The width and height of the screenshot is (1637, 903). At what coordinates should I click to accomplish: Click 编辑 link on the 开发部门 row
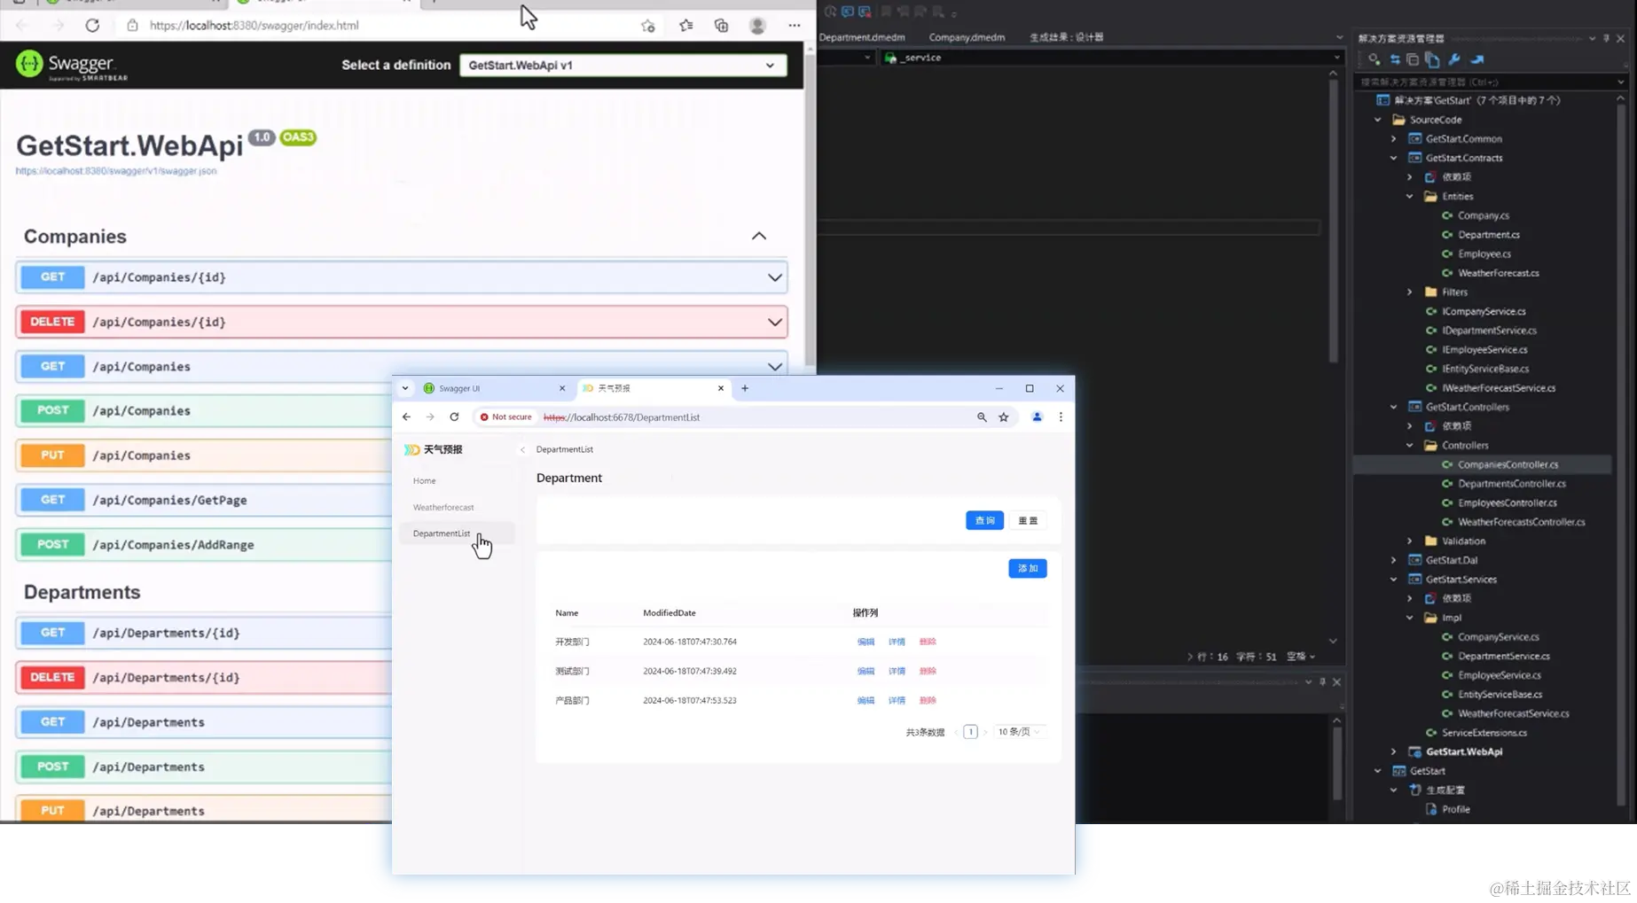coord(865,641)
